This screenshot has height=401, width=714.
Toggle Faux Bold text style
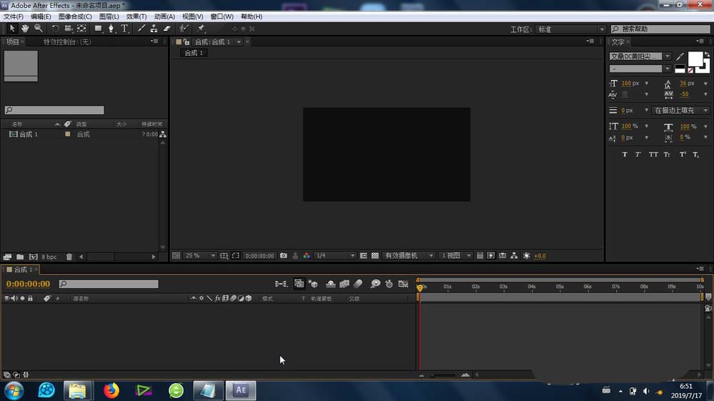[625, 155]
